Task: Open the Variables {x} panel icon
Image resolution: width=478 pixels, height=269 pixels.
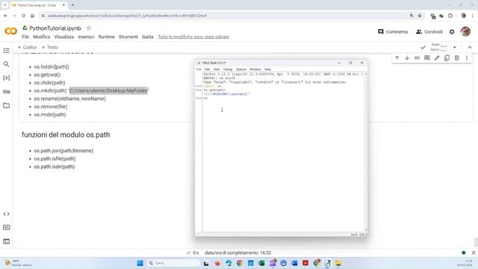Action: (7, 78)
